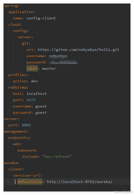Select the dev active profile value
The image size is (134, 195).
34,81
